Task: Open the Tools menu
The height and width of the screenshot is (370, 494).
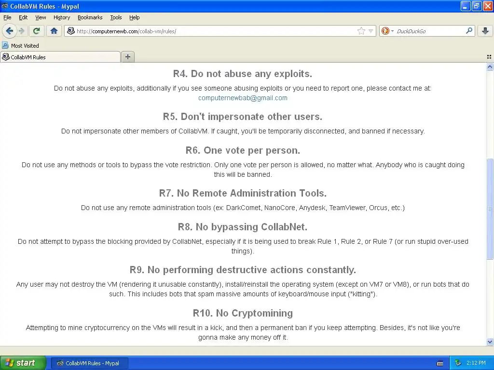Action: pos(116,17)
